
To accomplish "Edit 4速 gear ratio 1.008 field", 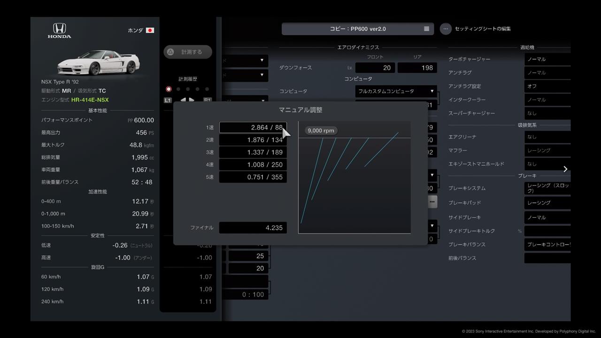I will pos(253,165).
